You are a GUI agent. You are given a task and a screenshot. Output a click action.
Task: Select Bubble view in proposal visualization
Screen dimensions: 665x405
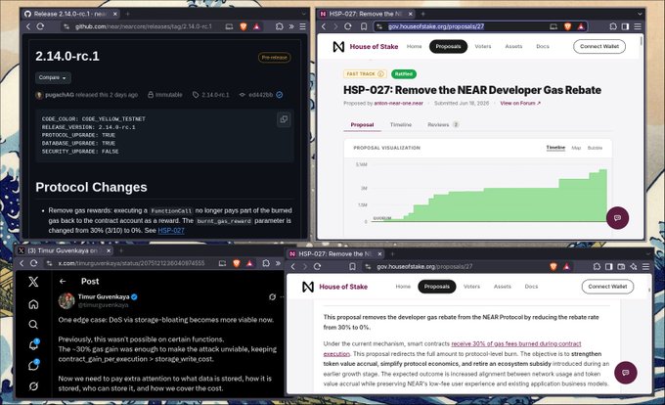pyautogui.click(x=595, y=148)
